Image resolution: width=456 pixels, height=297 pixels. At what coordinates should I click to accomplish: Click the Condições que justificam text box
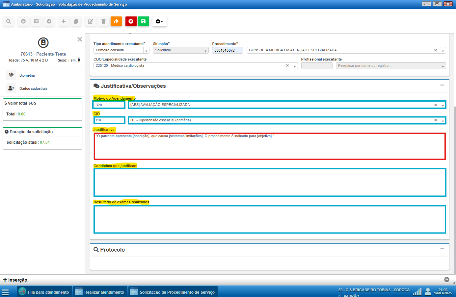coord(270,182)
